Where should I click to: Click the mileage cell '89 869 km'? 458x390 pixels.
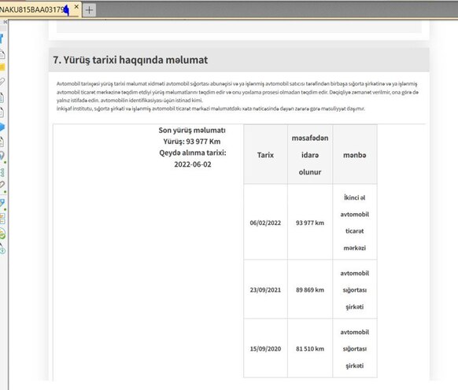click(310, 290)
